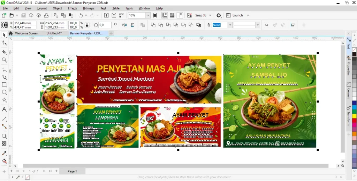The image size is (357, 181).
Task: Select the Page 1 tab
Action: (x=72, y=171)
